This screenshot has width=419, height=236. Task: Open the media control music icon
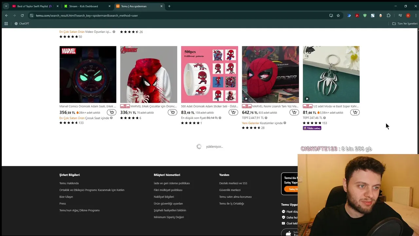(400, 15)
